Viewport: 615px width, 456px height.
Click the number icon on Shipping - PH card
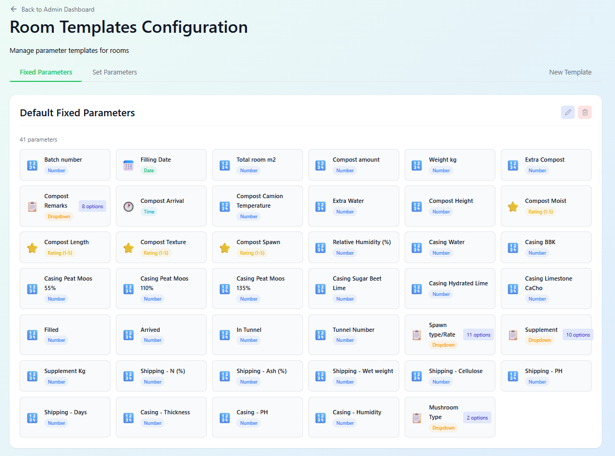pyautogui.click(x=513, y=376)
